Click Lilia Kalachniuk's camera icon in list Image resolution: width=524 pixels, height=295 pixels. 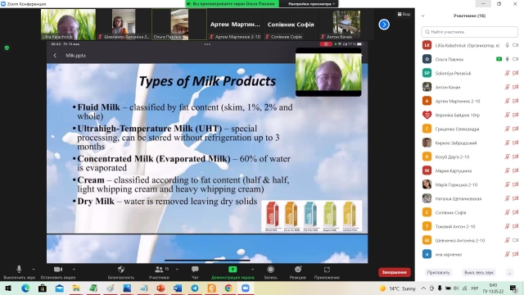coord(515,45)
